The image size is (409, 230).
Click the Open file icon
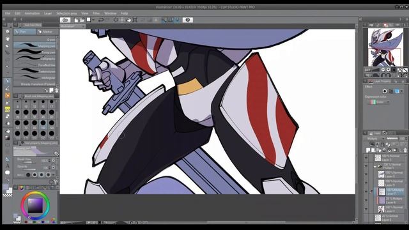pyautogui.click(x=82, y=20)
